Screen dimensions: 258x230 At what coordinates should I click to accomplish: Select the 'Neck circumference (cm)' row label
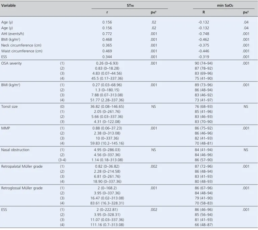coord(21,45)
